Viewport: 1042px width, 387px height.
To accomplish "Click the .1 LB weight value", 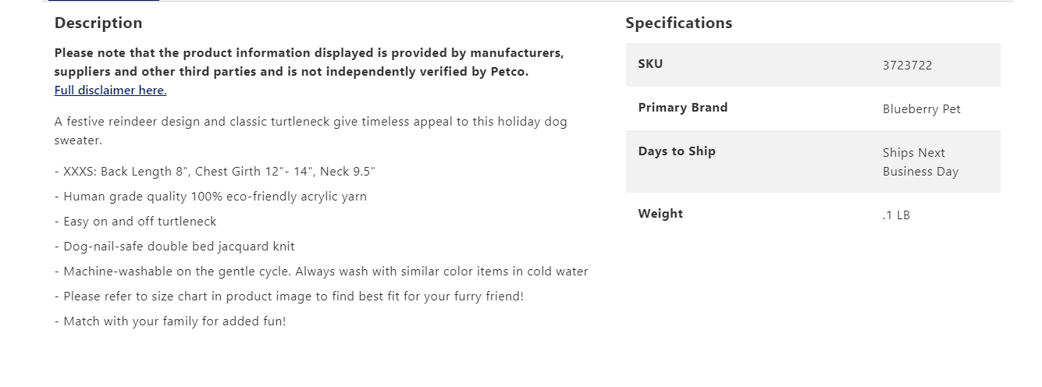I will (896, 215).
